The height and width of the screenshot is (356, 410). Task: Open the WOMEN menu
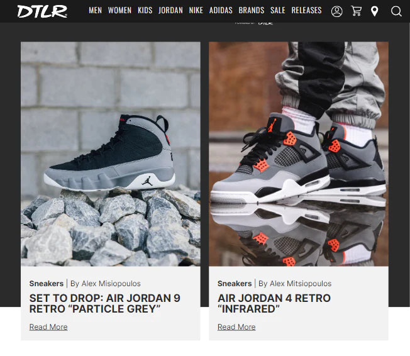[119, 11]
